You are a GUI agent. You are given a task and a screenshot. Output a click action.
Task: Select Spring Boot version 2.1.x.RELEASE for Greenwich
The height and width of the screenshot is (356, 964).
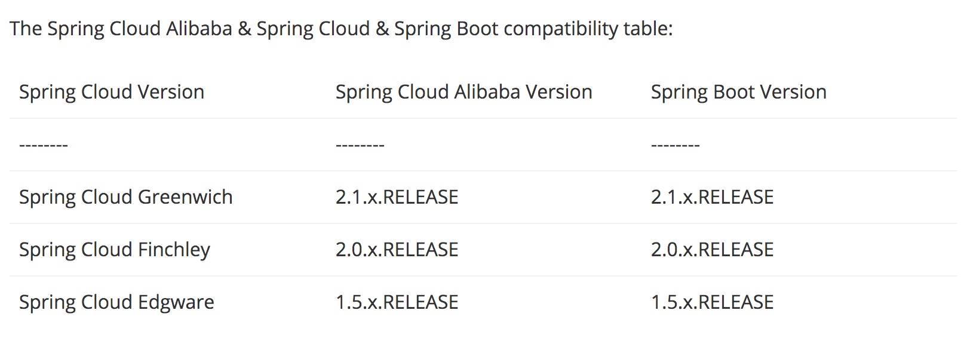(x=712, y=197)
